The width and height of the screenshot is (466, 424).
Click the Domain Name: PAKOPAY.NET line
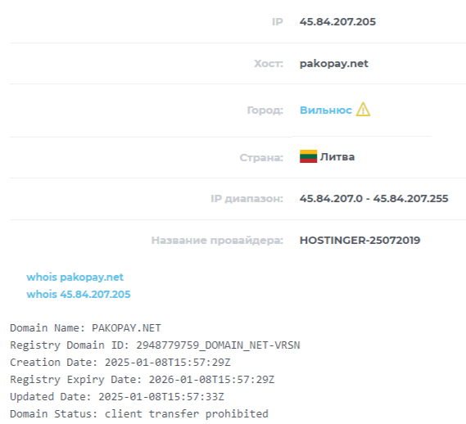(86, 328)
